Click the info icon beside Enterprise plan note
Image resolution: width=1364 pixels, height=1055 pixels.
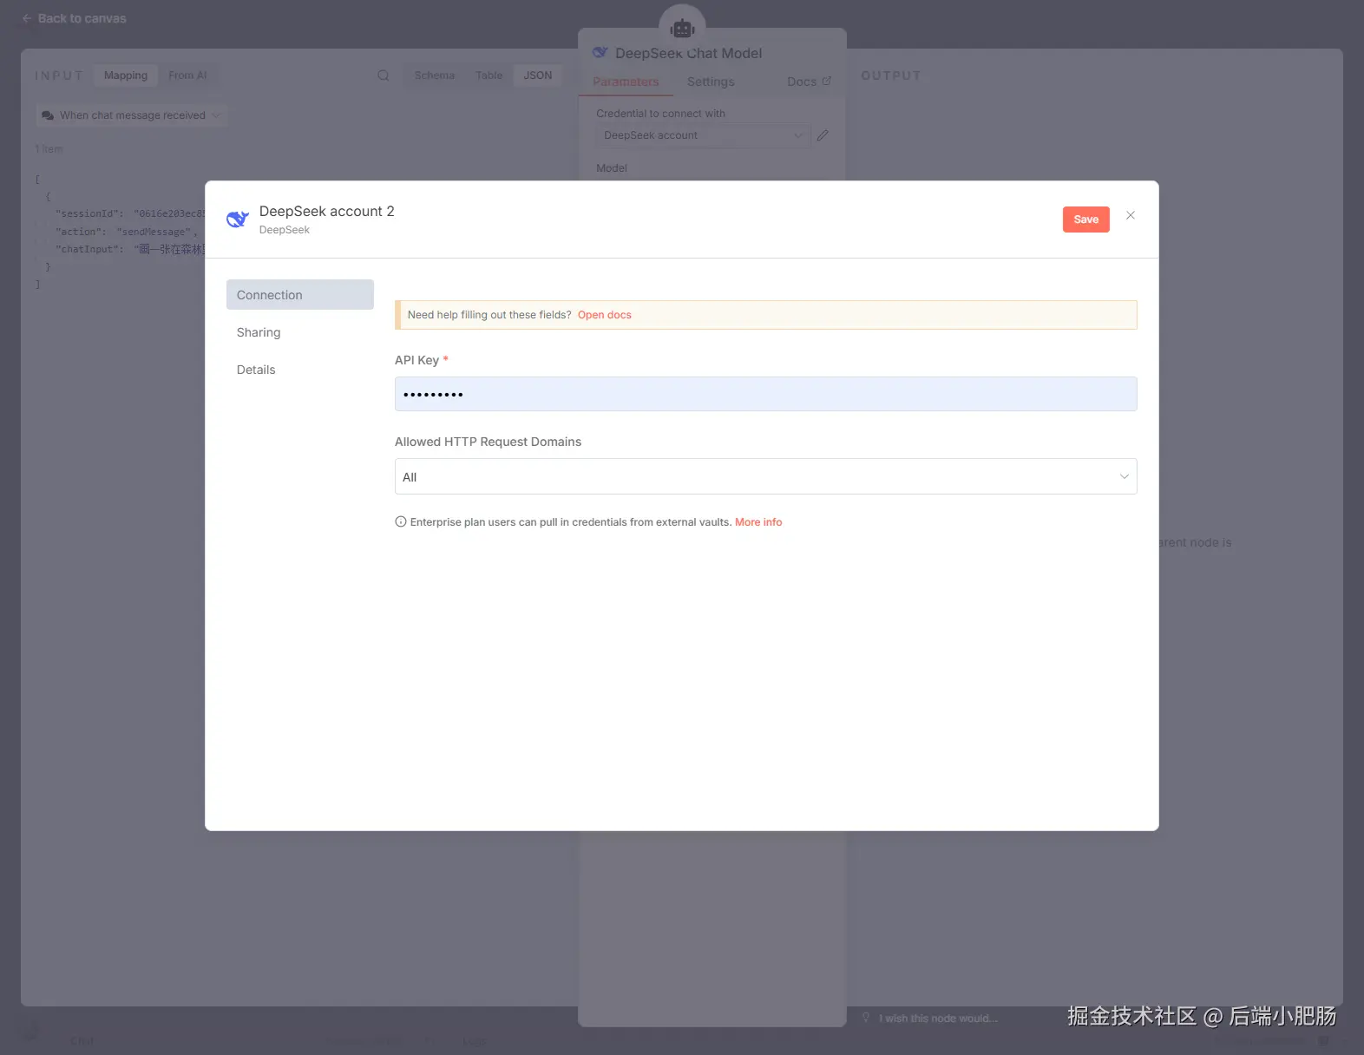click(x=401, y=522)
